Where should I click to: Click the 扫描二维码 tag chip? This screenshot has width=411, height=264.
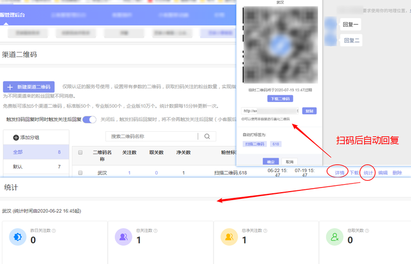(255, 144)
